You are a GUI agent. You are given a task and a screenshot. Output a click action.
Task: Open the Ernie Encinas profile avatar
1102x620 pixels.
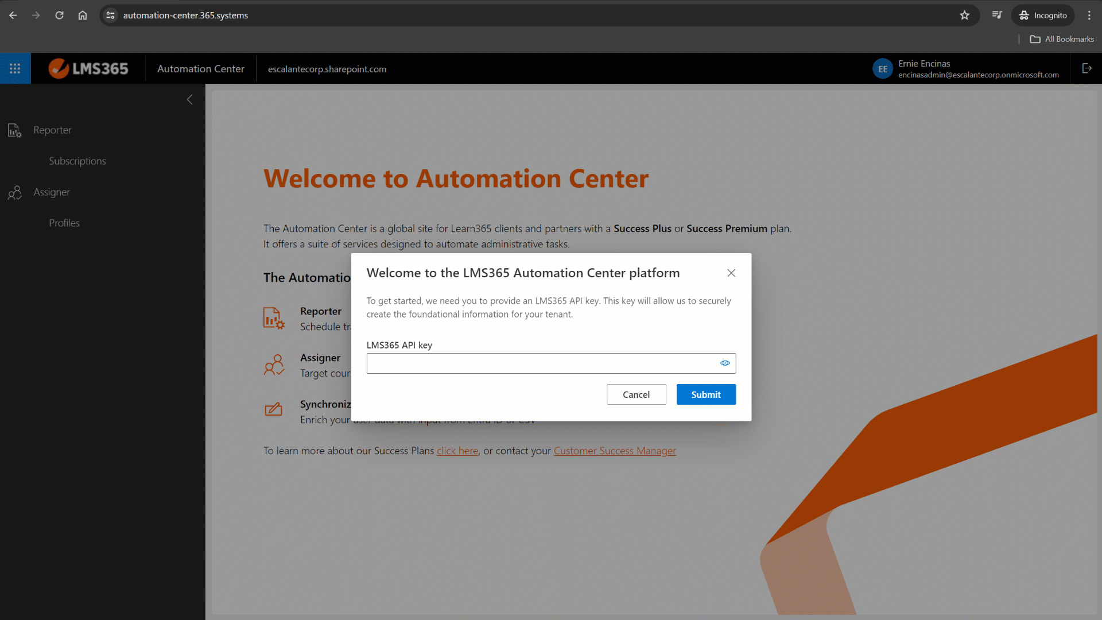pyautogui.click(x=882, y=68)
